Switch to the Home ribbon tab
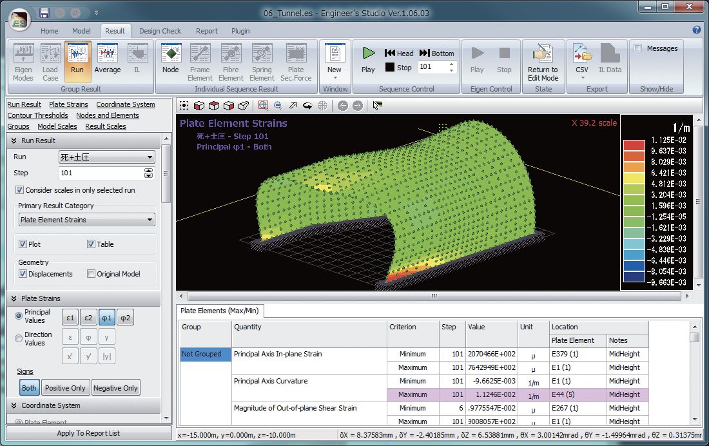709x446 pixels. click(x=49, y=31)
